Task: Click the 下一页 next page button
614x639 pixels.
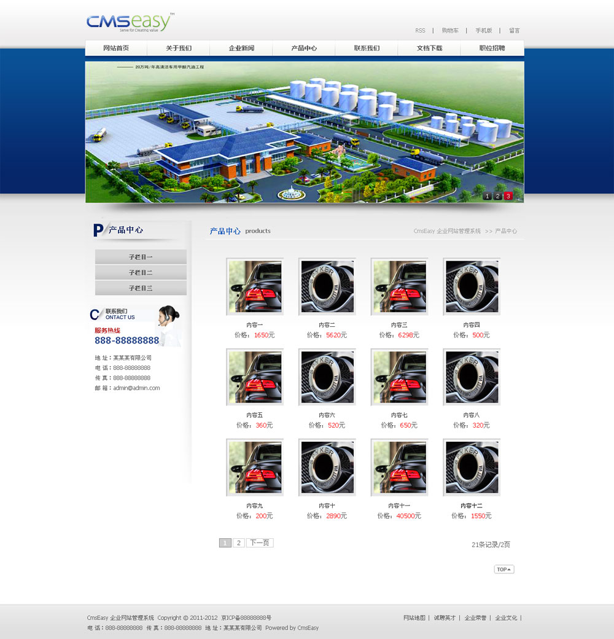Action: click(260, 543)
